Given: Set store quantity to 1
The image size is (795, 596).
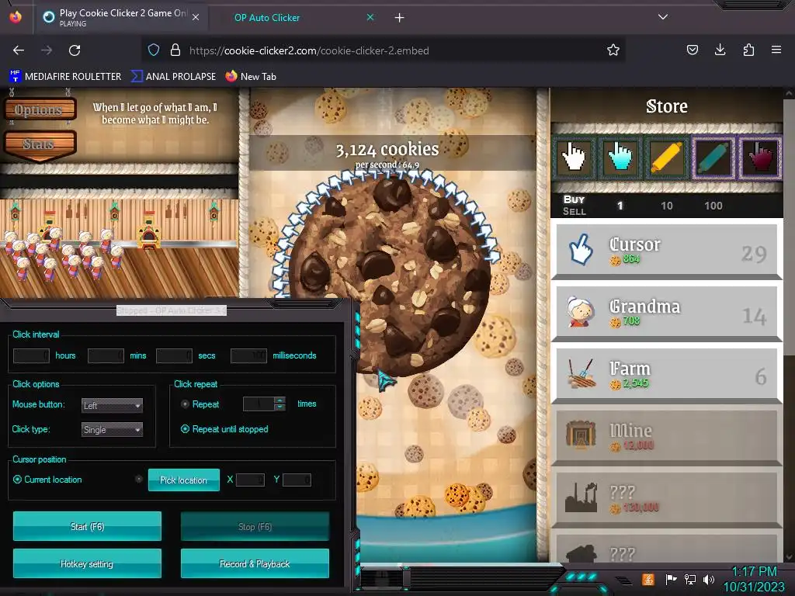Looking at the screenshot, I should pos(620,206).
